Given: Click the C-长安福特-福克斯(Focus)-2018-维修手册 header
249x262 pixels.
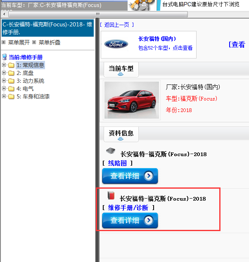Looking at the screenshot, I should (47, 28).
